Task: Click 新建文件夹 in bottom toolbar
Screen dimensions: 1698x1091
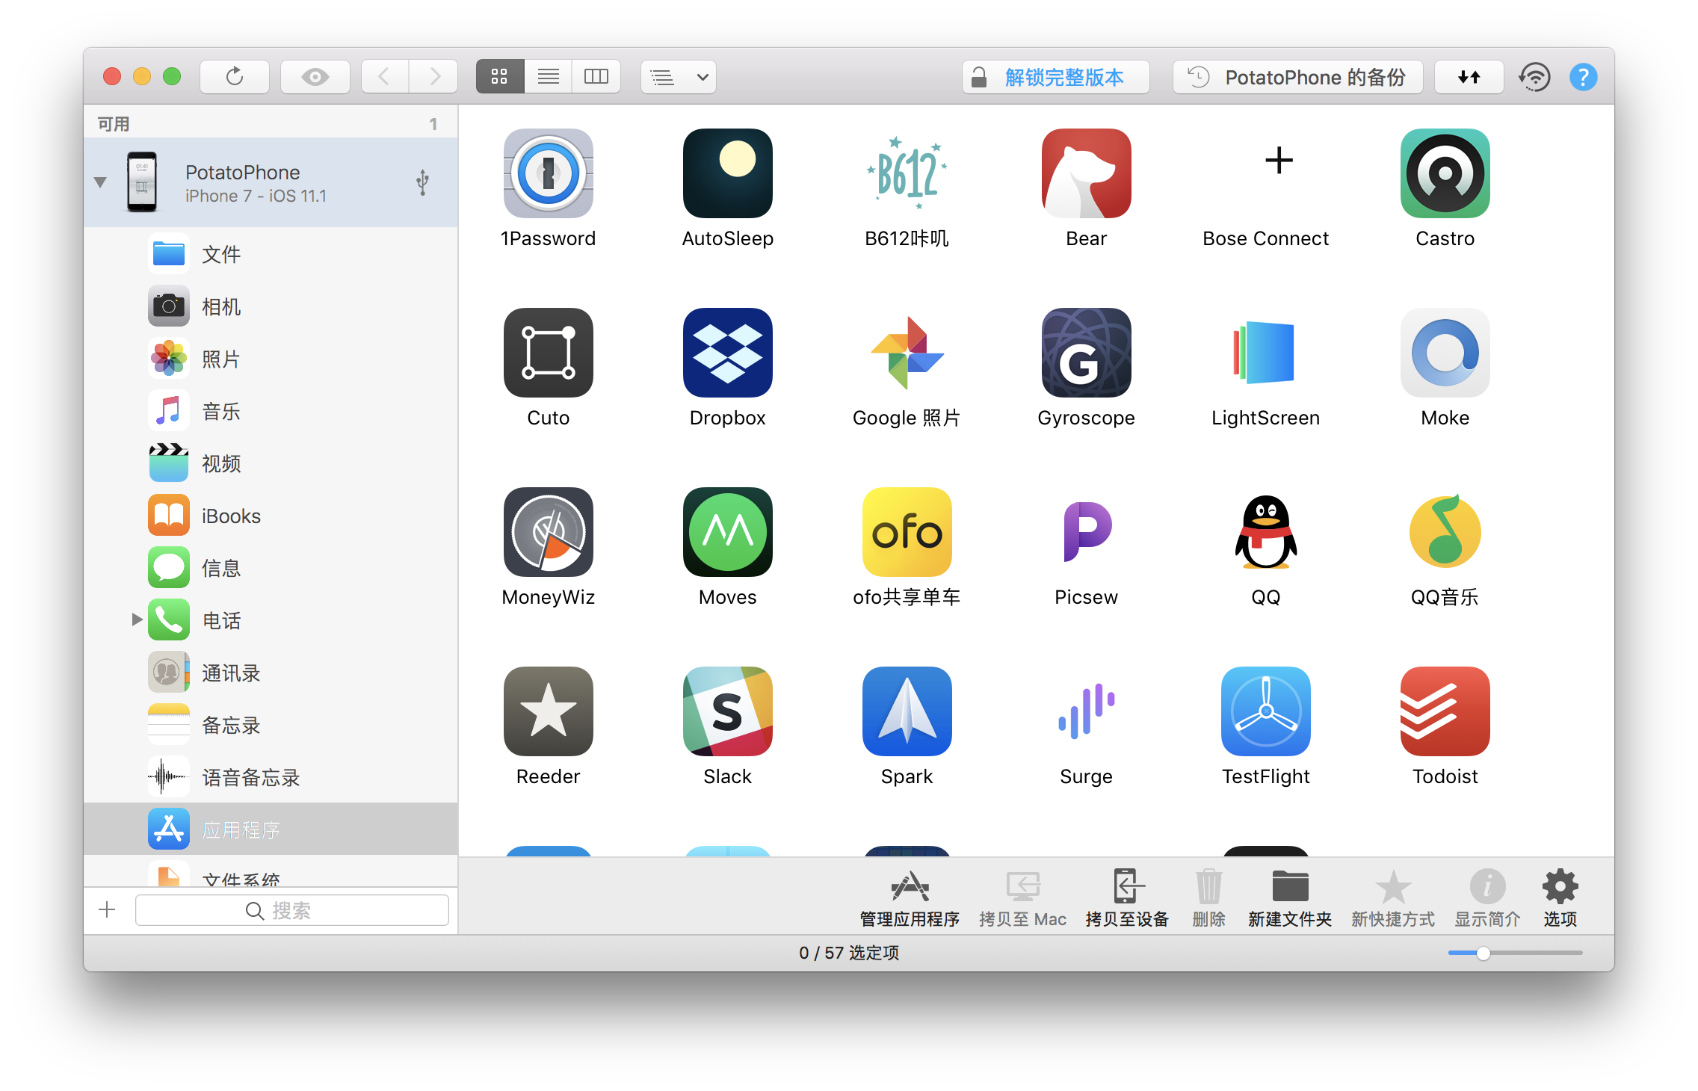Action: [x=1290, y=898]
